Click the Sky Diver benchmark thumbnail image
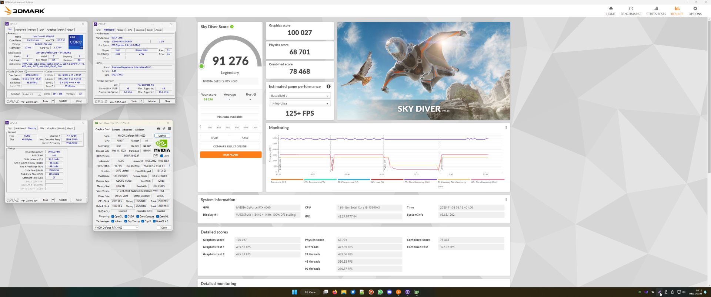 [423, 71]
